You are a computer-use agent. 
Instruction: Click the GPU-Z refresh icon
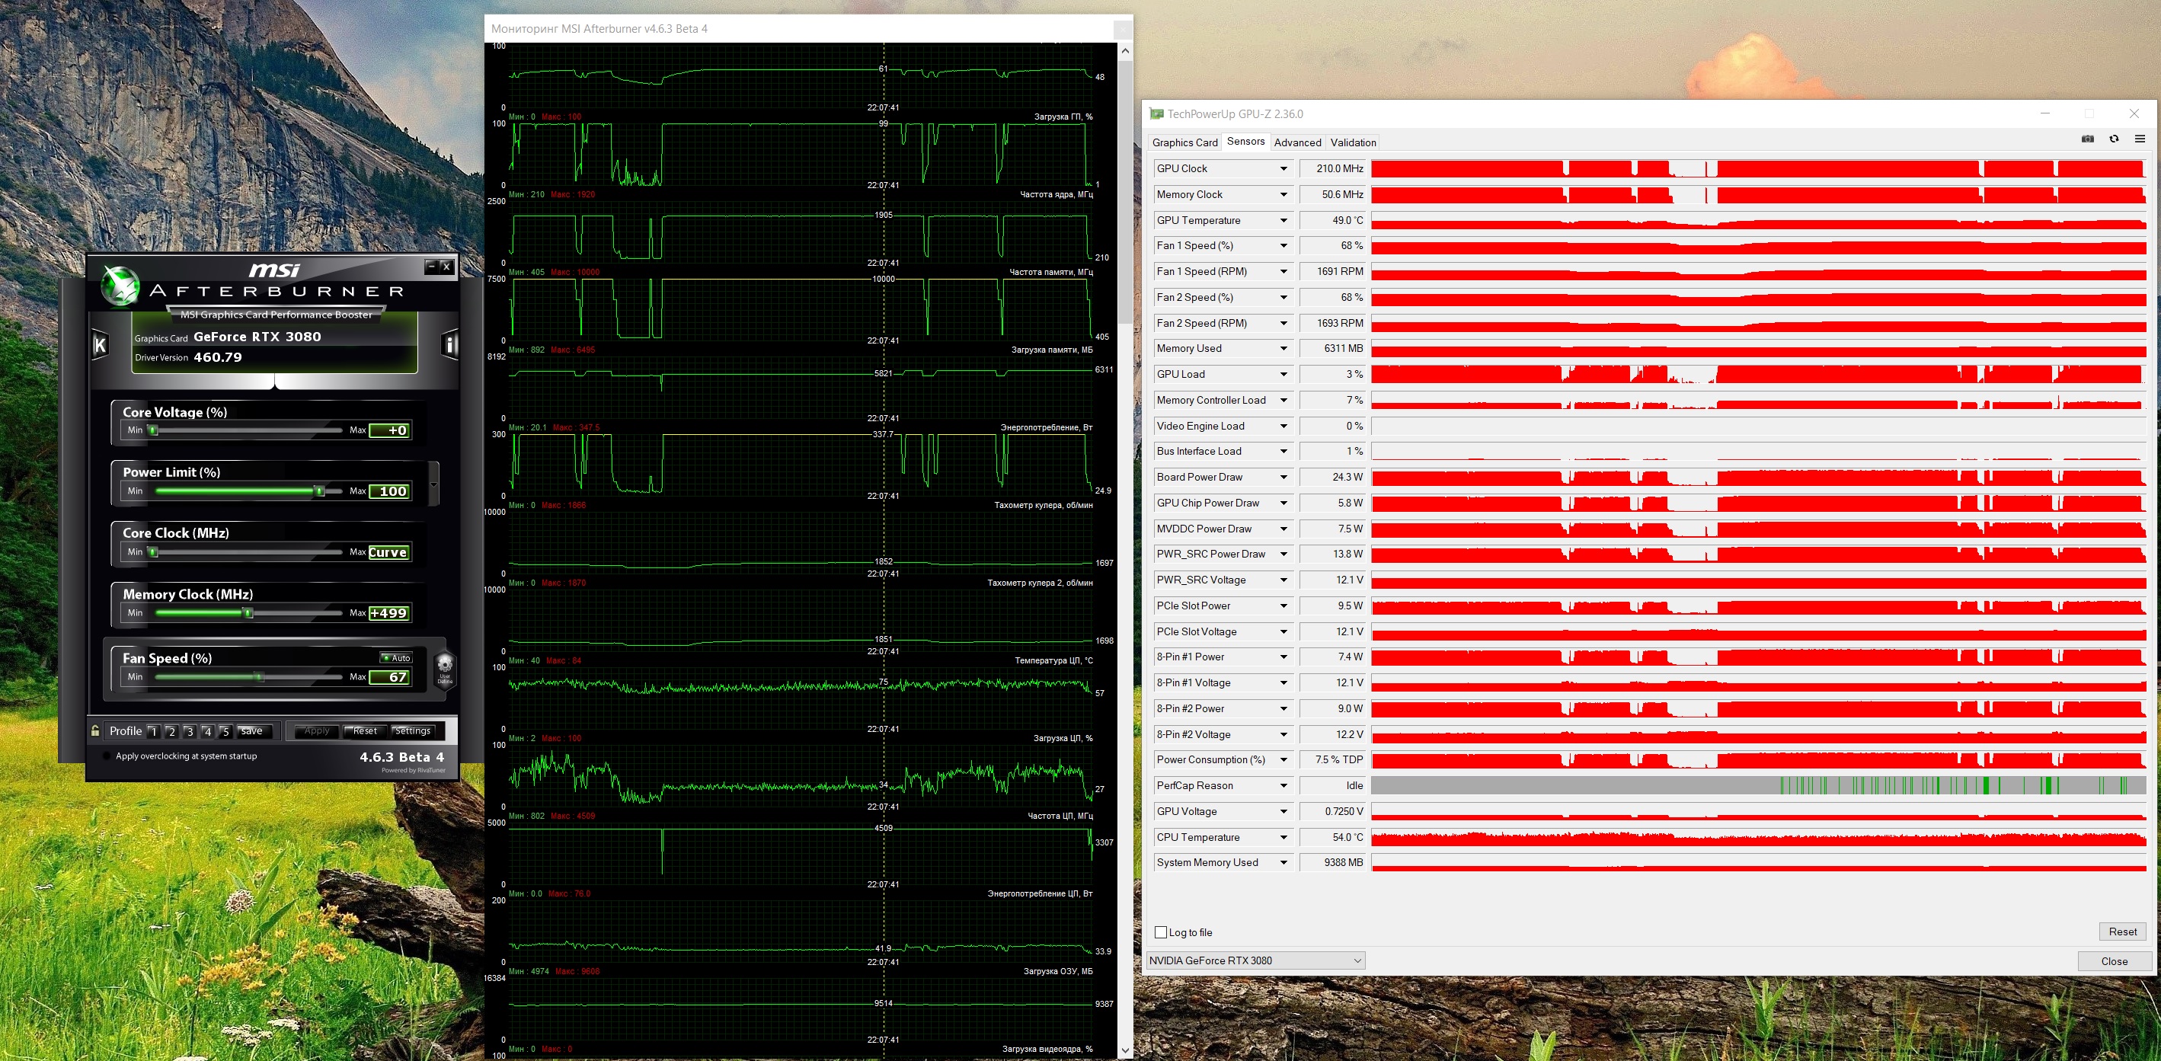point(2114,139)
